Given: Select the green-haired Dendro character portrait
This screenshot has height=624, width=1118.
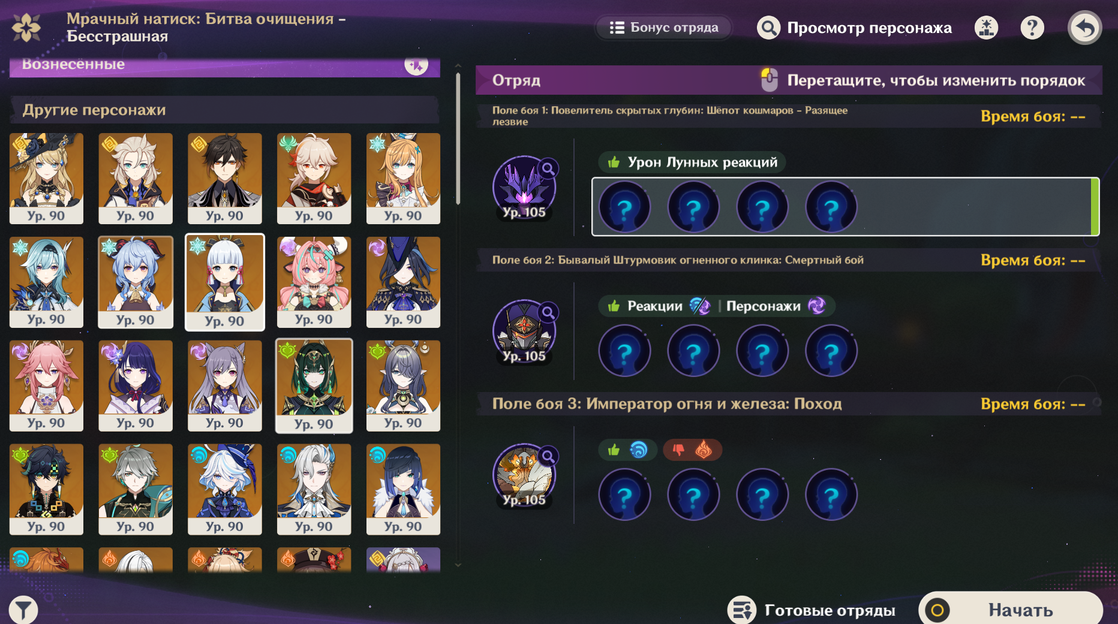Looking at the screenshot, I should (x=314, y=385).
